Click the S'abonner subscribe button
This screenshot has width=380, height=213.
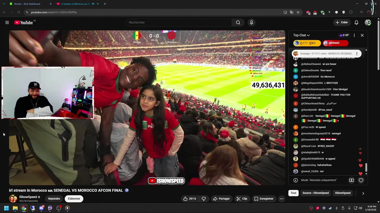point(74,199)
